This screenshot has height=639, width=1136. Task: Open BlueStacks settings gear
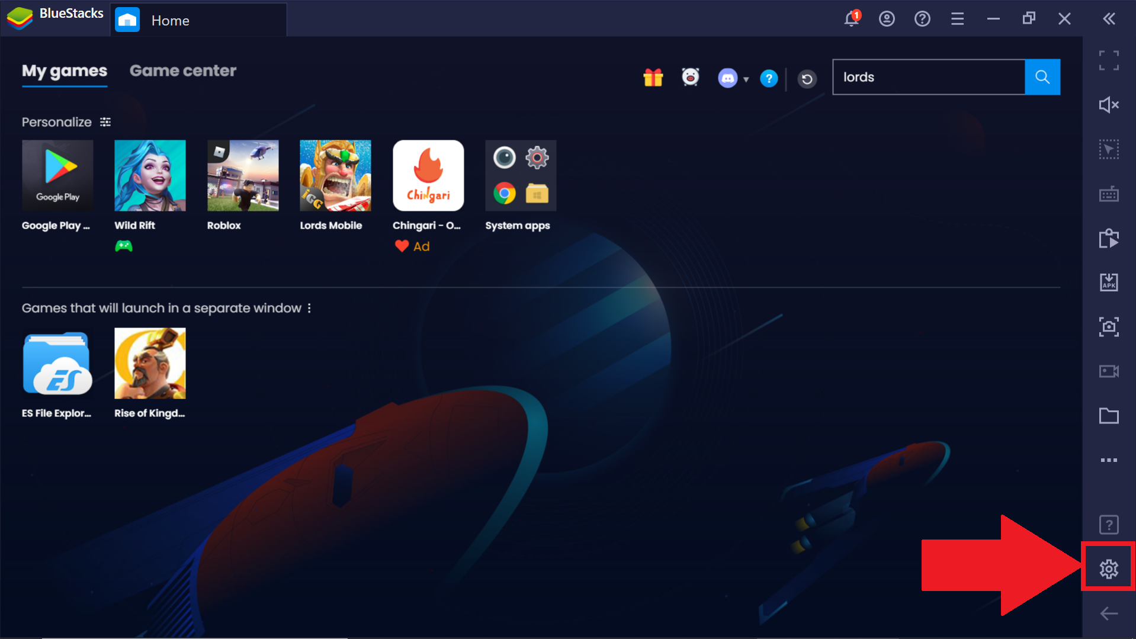[1109, 569]
